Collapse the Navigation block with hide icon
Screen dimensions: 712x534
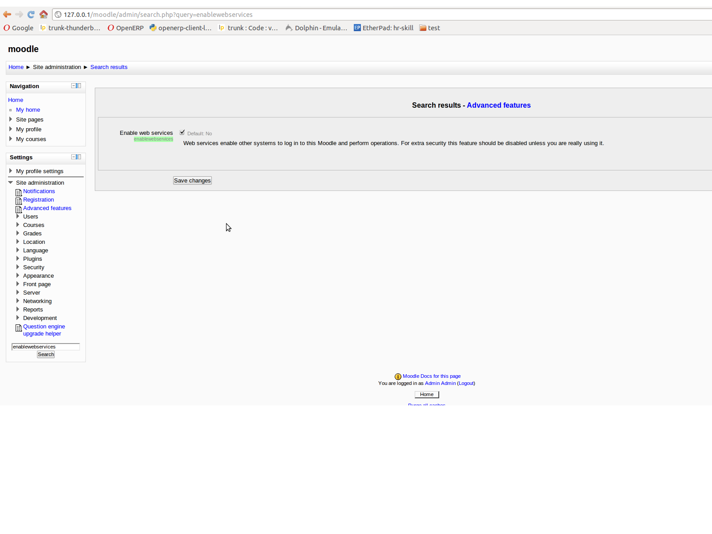tap(73, 86)
